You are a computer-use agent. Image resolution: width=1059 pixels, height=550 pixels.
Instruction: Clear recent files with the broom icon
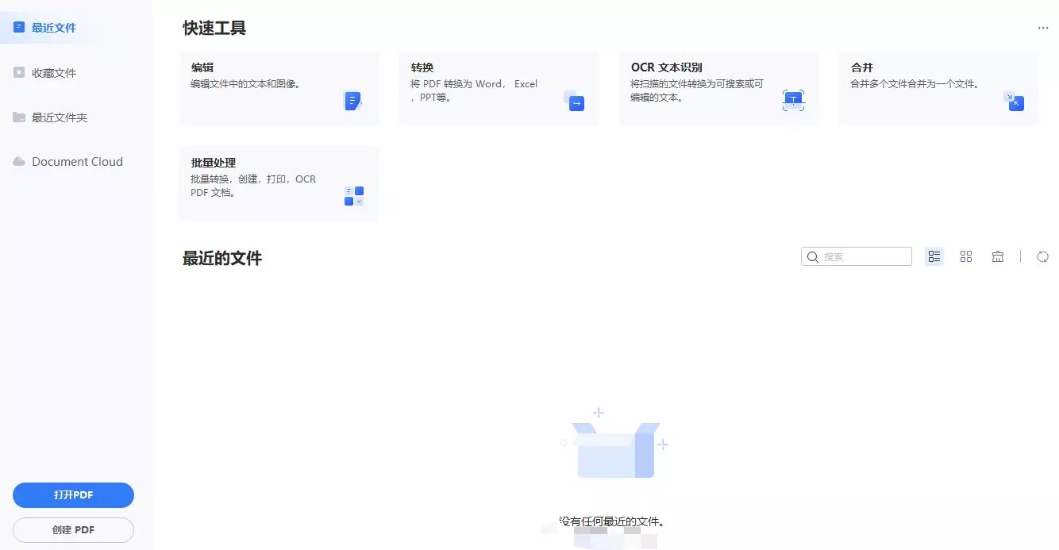(x=997, y=256)
